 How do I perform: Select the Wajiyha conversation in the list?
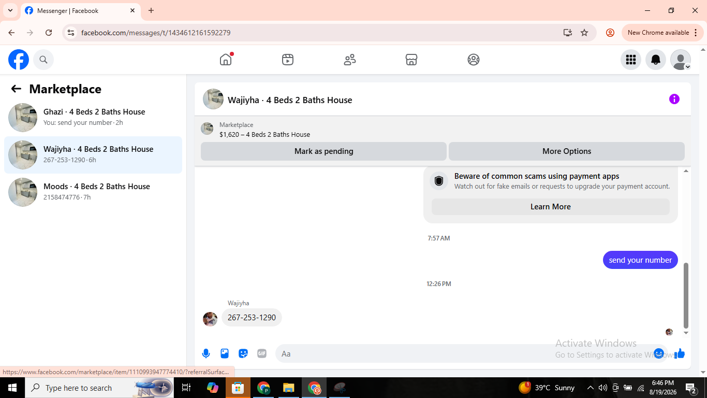[93, 155]
